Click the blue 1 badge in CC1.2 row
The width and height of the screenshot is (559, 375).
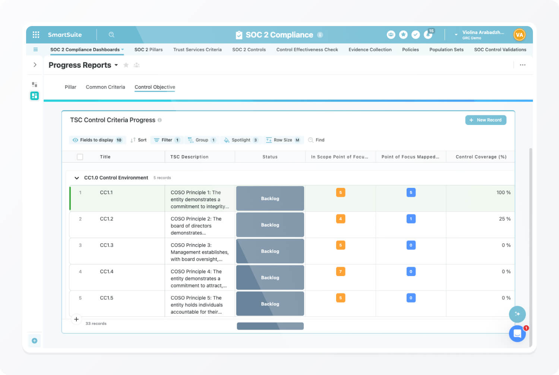click(x=411, y=219)
